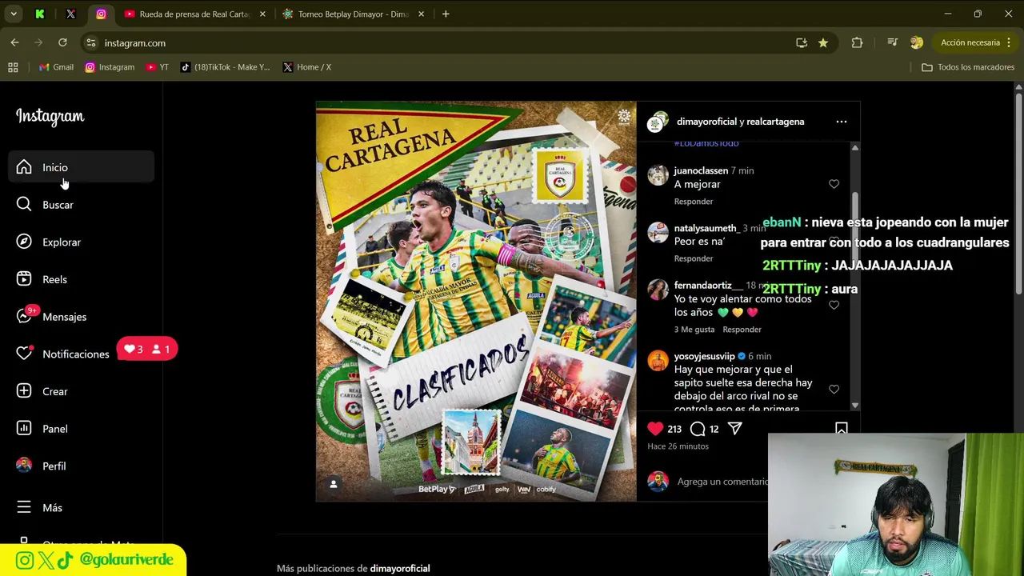
Task: Reload the Instagram page
Action: pyautogui.click(x=62, y=42)
